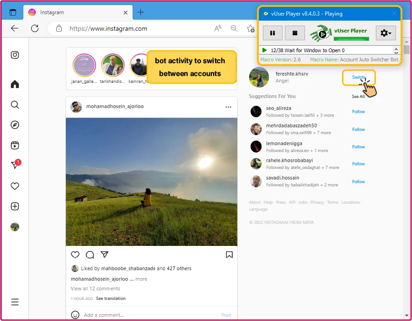The width and height of the screenshot is (412, 321).
Task: Click the comment bubble under the post
Action: point(90,255)
